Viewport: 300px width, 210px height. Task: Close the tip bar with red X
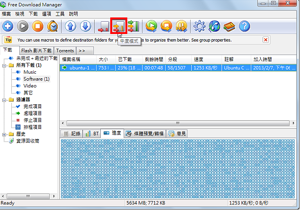tap(265, 40)
